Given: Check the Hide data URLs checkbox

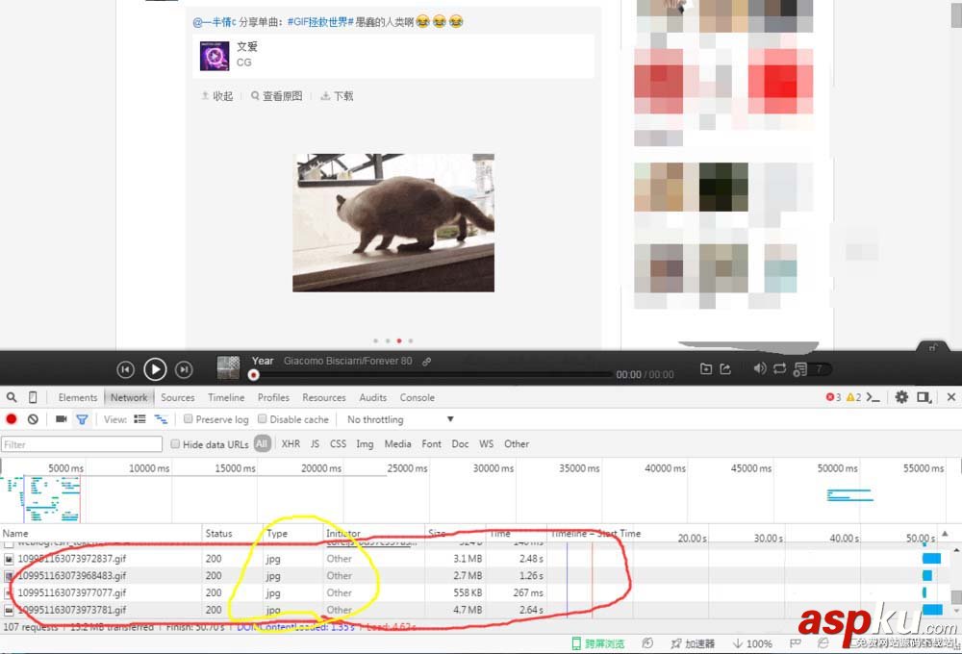Looking at the screenshot, I should pos(175,443).
